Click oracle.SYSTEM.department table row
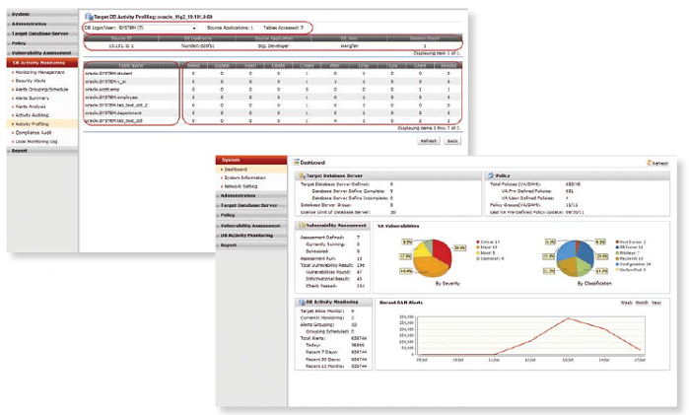Image resolution: width=689 pixels, height=415 pixels. pos(273,113)
